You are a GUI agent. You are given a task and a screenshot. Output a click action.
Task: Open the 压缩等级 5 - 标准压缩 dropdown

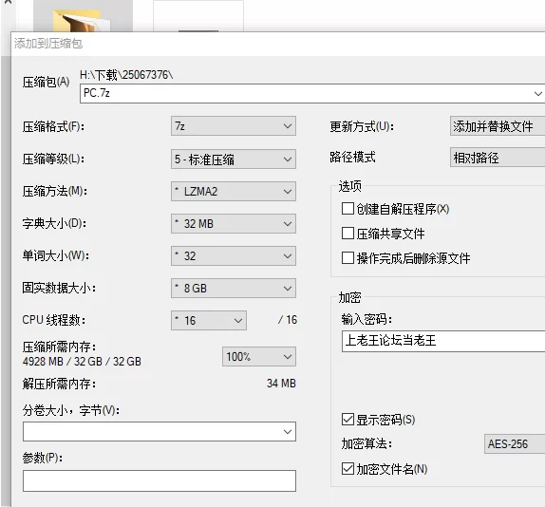pyautogui.click(x=234, y=160)
